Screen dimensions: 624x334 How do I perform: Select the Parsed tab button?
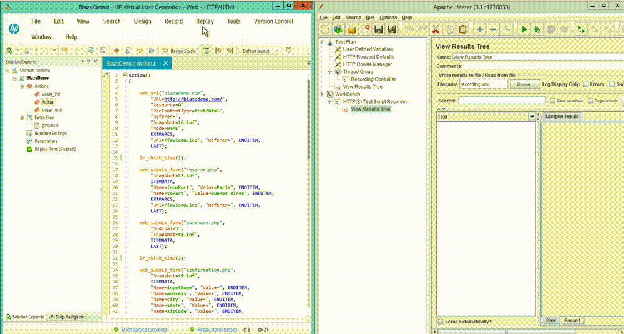[x=572, y=320]
